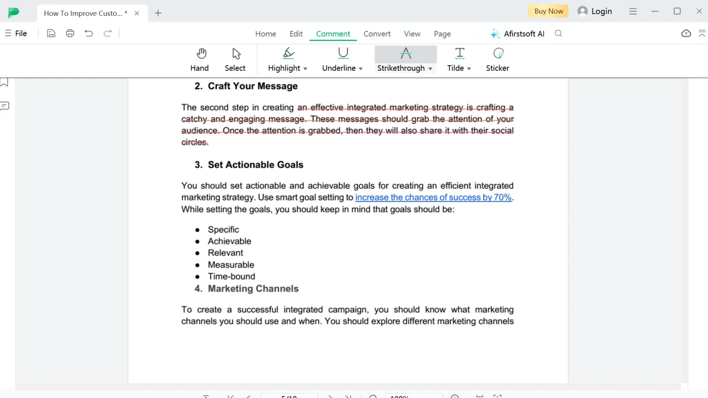The height and width of the screenshot is (398, 708).
Task: Add a new tab with plus icon
Action: 158,13
